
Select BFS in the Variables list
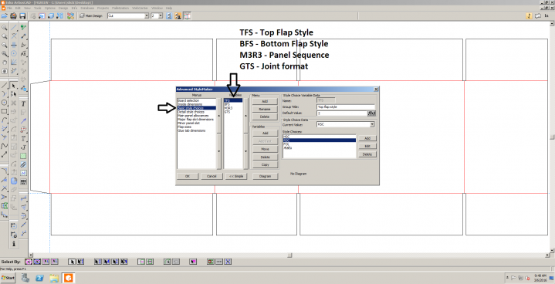pos(227,104)
